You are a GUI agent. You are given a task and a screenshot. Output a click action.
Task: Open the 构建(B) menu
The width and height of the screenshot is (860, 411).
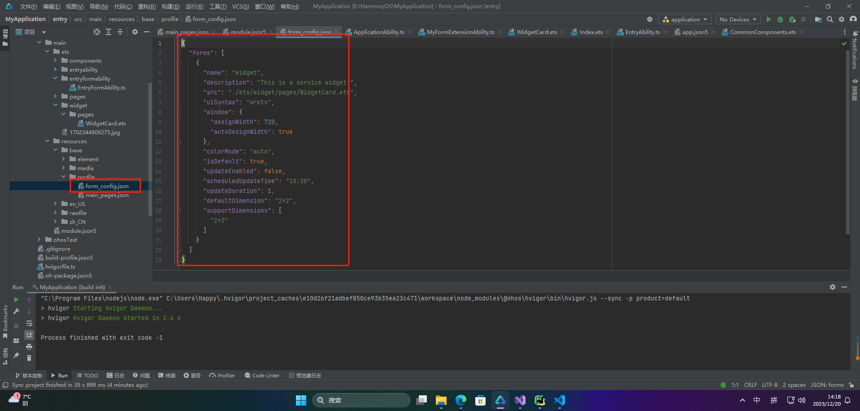tap(170, 6)
